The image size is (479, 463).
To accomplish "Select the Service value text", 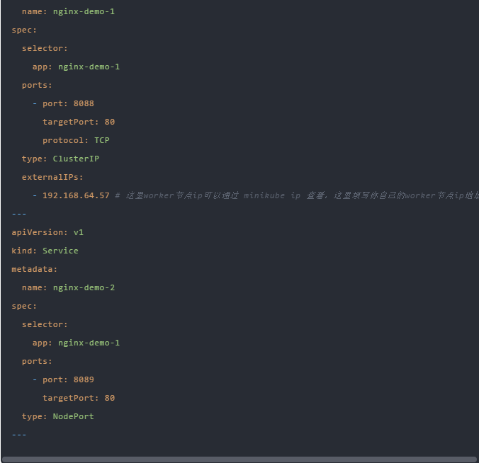I will point(60,251).
